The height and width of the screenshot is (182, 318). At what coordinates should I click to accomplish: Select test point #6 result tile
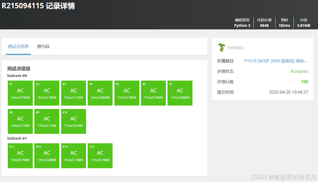tap(153, 93)
